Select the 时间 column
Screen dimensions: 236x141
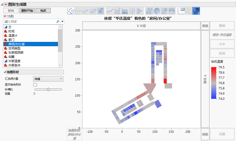click(x=31, y=31)
